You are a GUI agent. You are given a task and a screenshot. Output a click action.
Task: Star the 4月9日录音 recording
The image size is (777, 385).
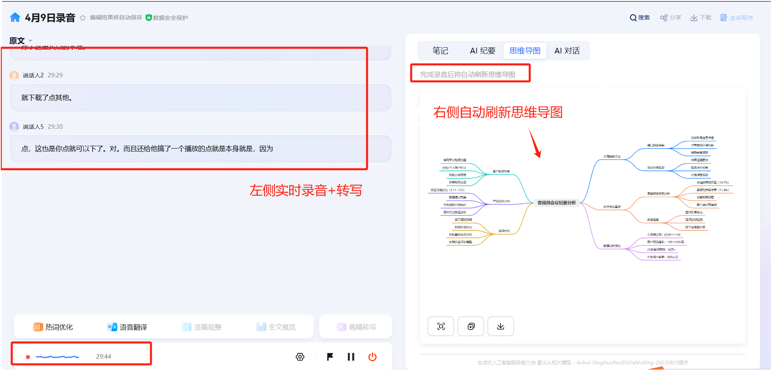pyautogui.click(x=83, y=18)
